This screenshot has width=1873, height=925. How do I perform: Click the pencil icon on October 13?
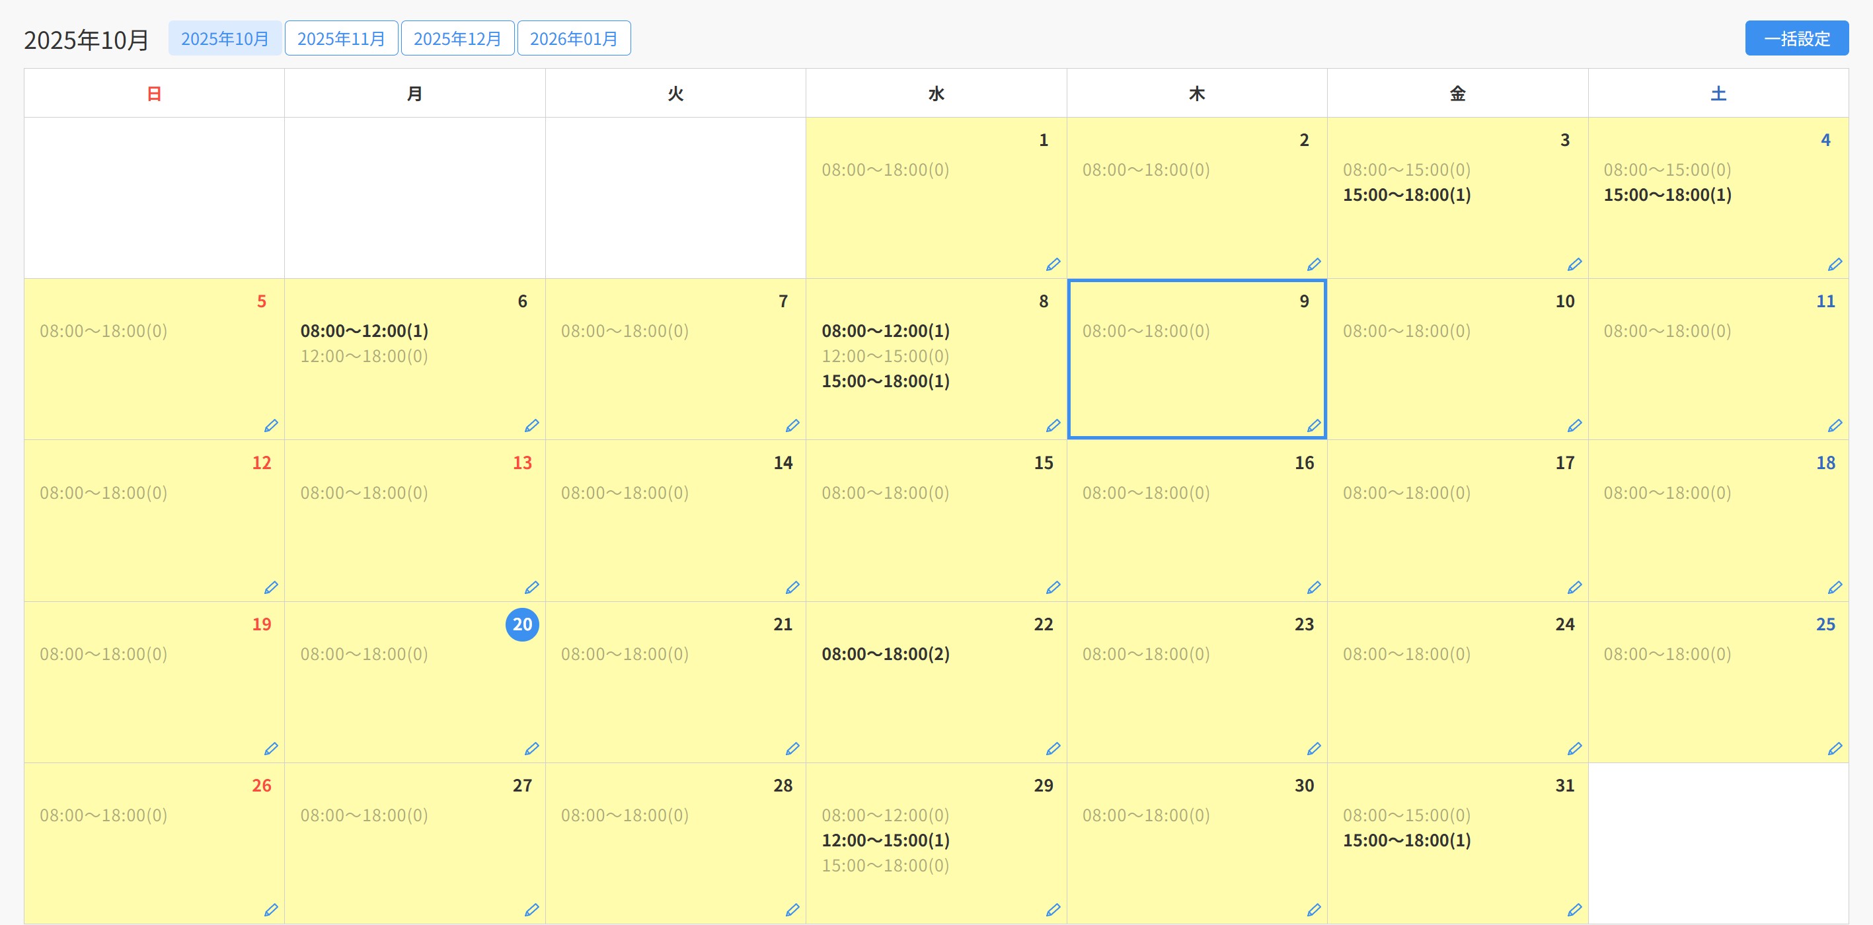[x=531, y=587]
